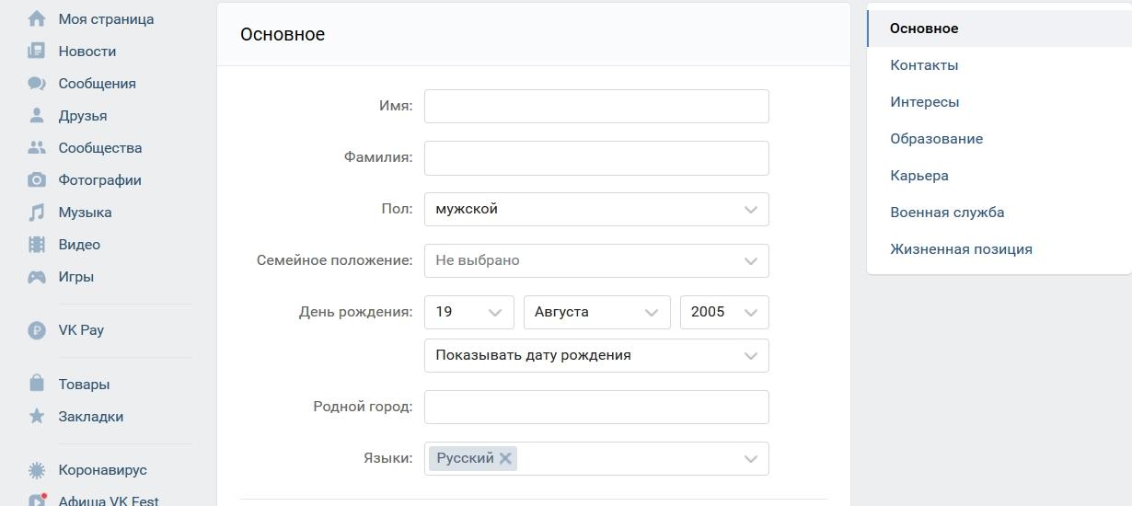The image size is (1132, 506).
Task: Open Друзья person icon
Action: 37,115
